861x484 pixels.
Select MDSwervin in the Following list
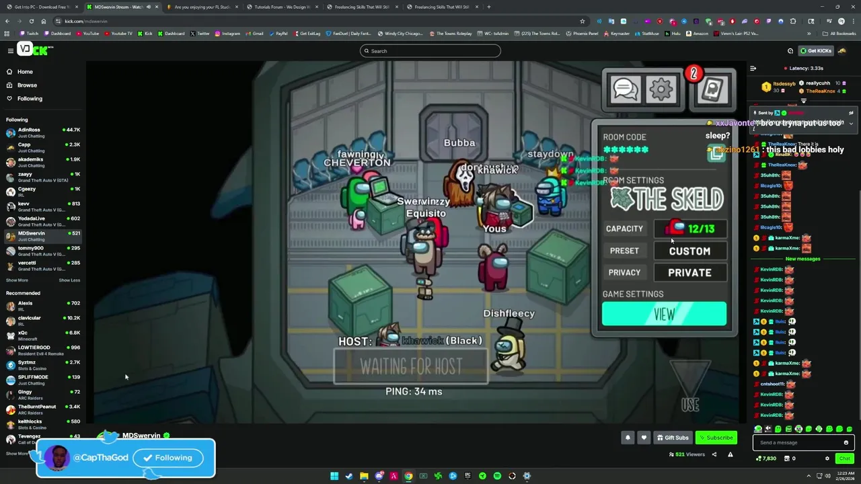click(x=43, y=236)
